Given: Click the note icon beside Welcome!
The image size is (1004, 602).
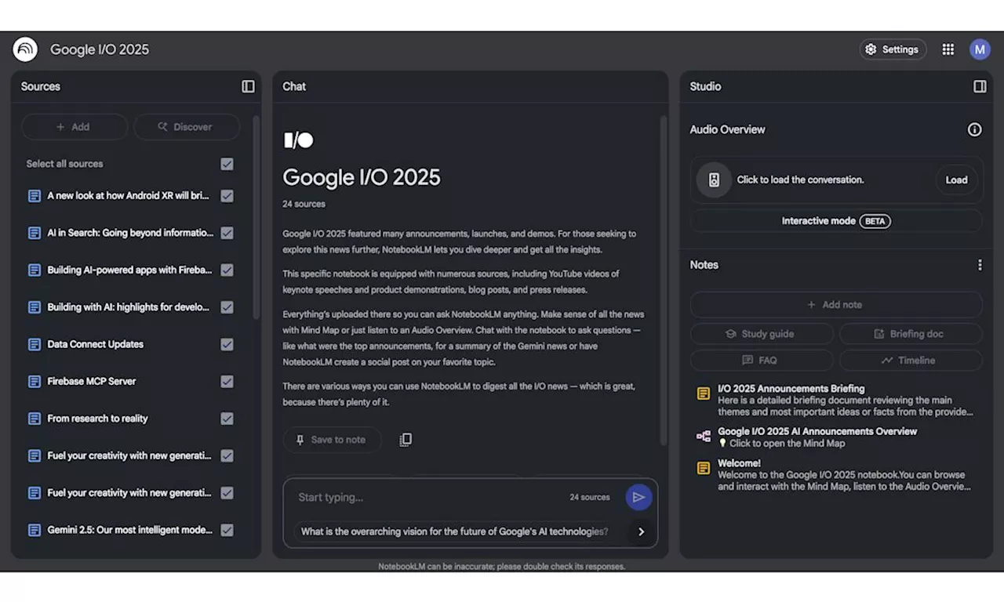Looking at the screenshot, I should tap(704, 468).
